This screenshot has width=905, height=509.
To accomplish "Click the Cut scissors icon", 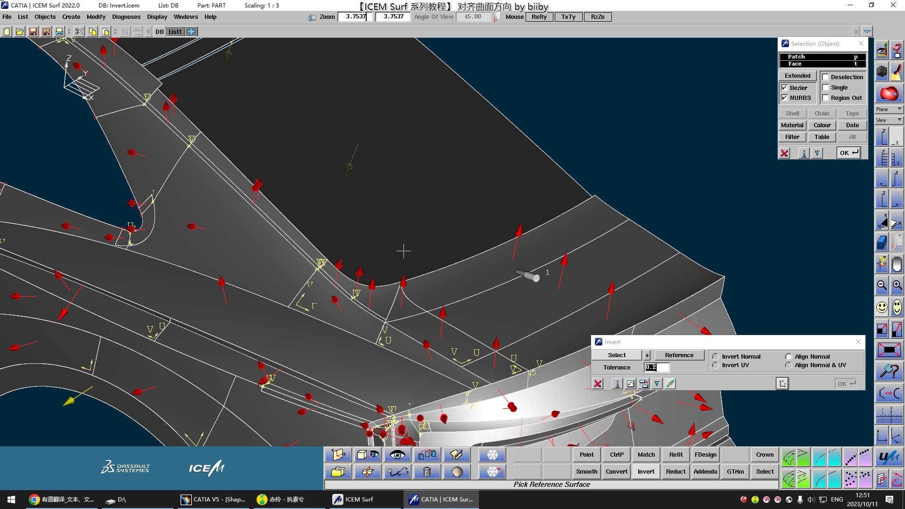I will click(x=79, y=32).
